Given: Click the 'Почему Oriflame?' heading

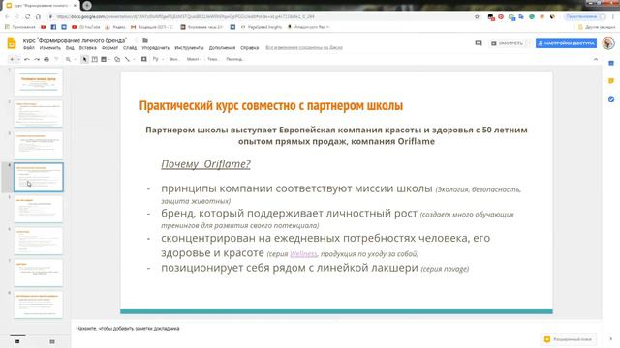Looking at the screenshot, I should (205, 164).
